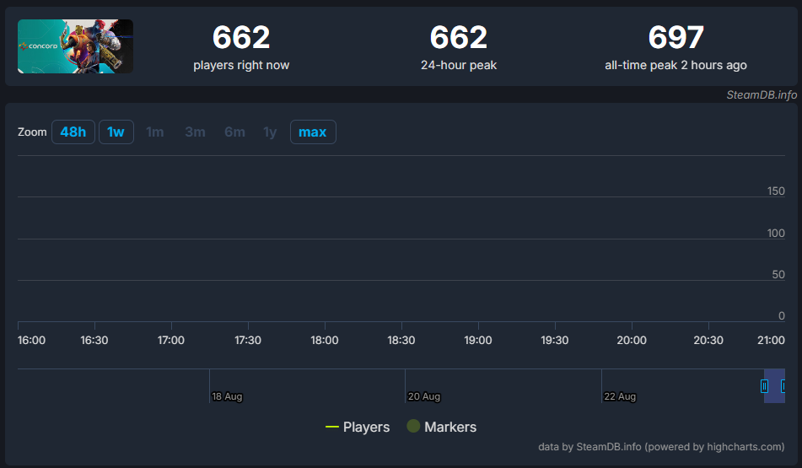The width and height of the screenshot is (802, 468).
Task: Click the 150 y-axis value
Action: (x=776, y=191)
